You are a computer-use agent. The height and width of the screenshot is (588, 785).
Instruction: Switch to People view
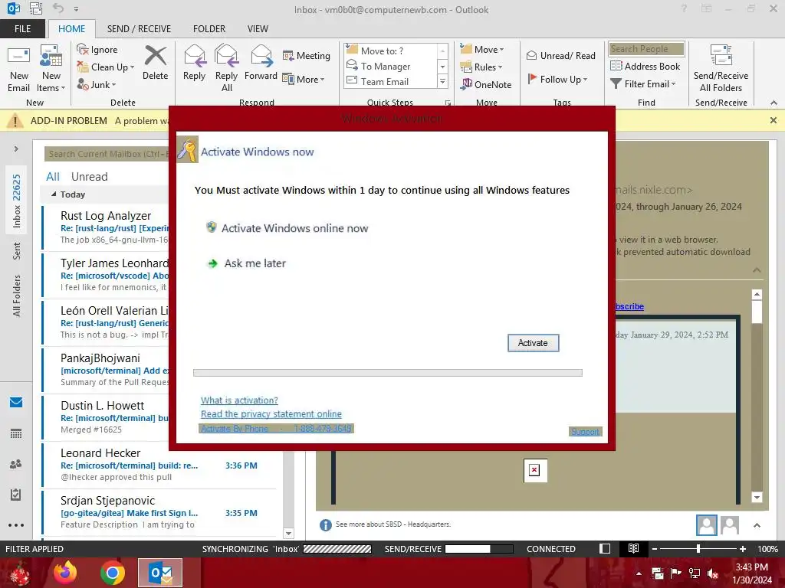coord(16,464)
